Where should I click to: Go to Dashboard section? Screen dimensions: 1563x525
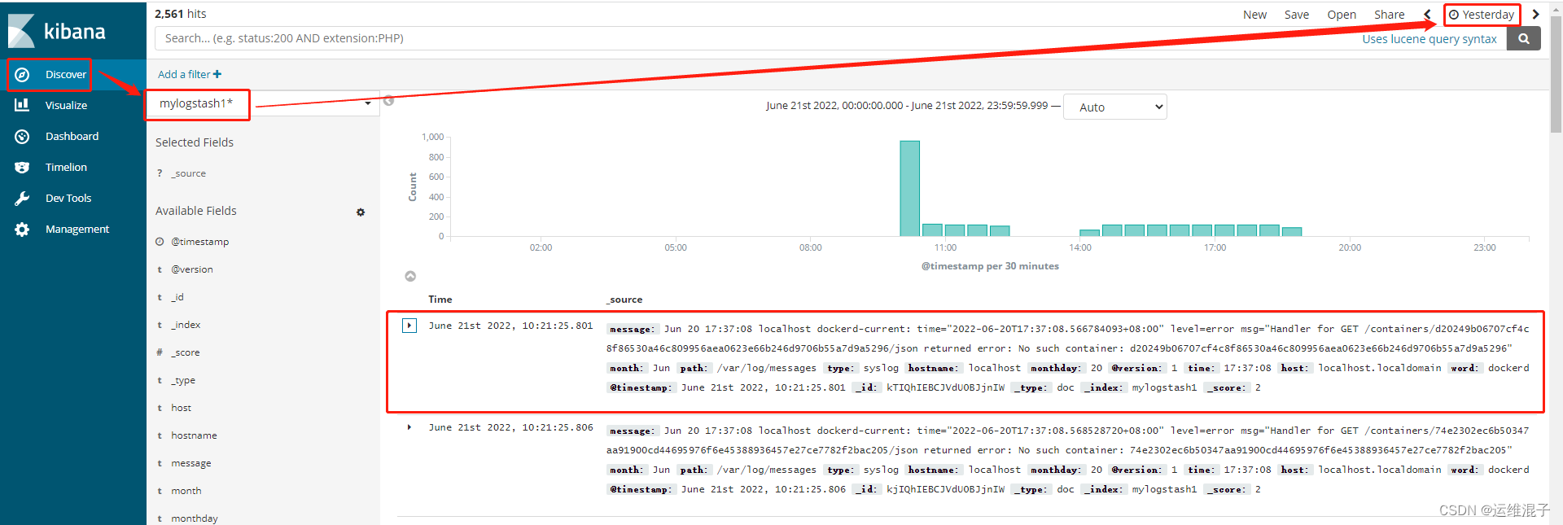(x=72, y=136)
